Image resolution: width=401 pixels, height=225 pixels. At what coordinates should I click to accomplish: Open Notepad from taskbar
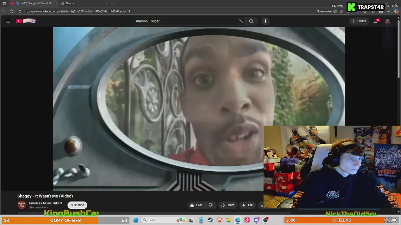[201, 220]
